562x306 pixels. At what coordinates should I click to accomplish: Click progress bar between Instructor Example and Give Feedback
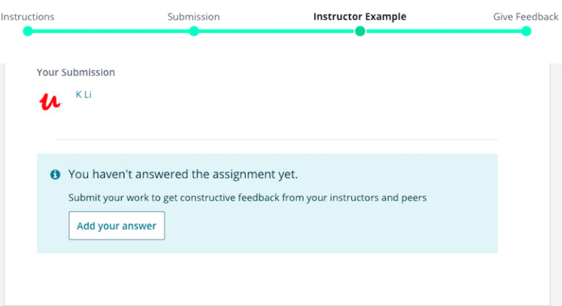(443, 31)
